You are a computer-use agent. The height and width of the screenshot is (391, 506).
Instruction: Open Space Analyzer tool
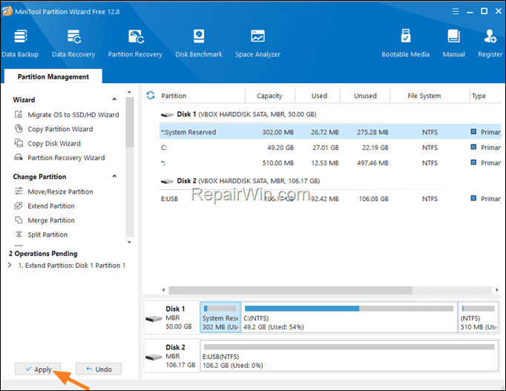tap(257, 44)
